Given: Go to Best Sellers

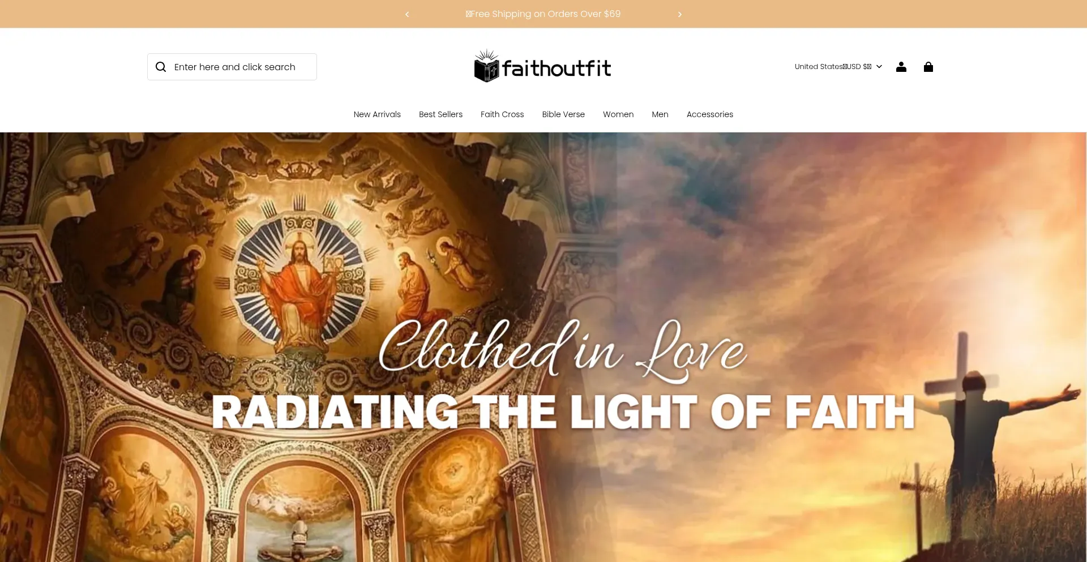Looking at the screenshot, I should (x=440, y=114).
